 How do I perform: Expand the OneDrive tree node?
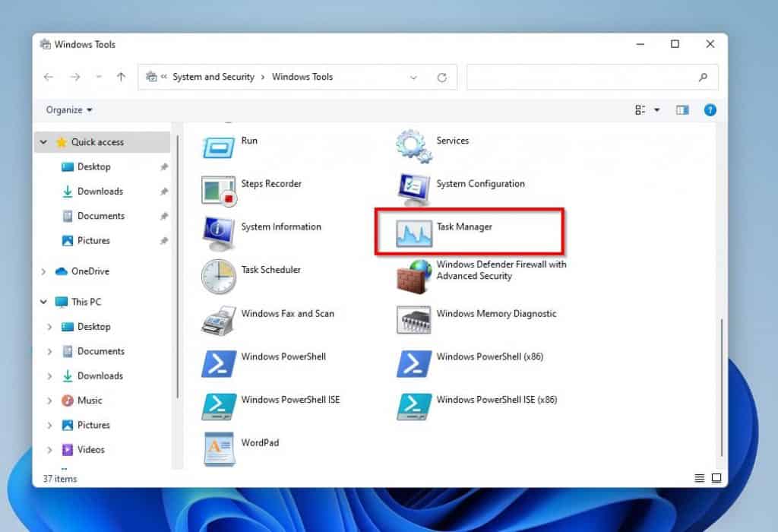coord(43,271)
